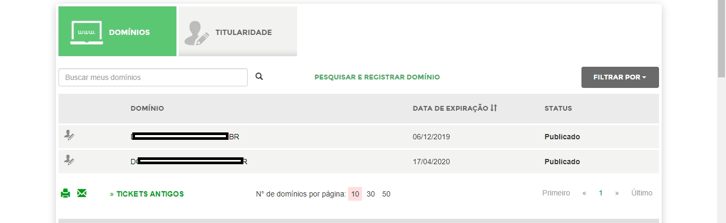This screenshot has width=726, height=223.
Task: Click the green printer icon
Action: pos(65,193)
